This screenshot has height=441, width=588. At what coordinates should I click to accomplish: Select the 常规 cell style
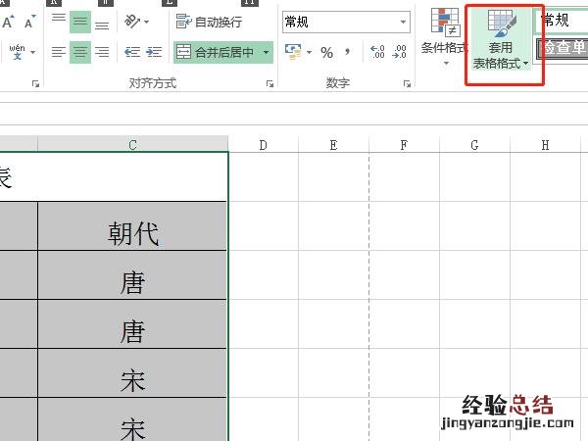pos(561,21)
